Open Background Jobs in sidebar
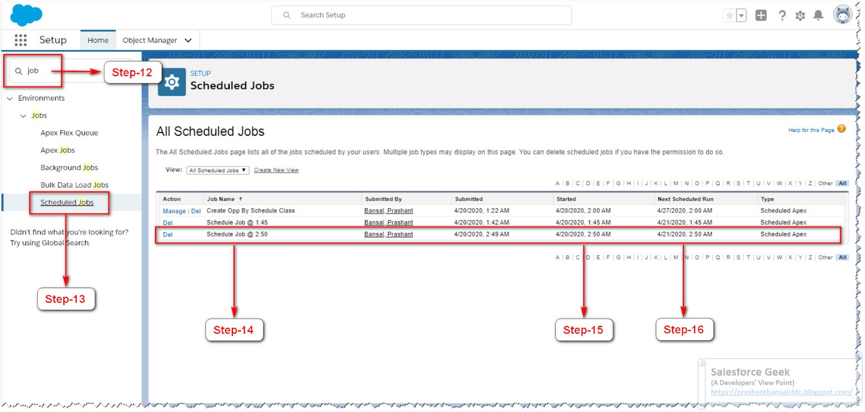Viewport: 865px width, 412px height. (69, 168)
